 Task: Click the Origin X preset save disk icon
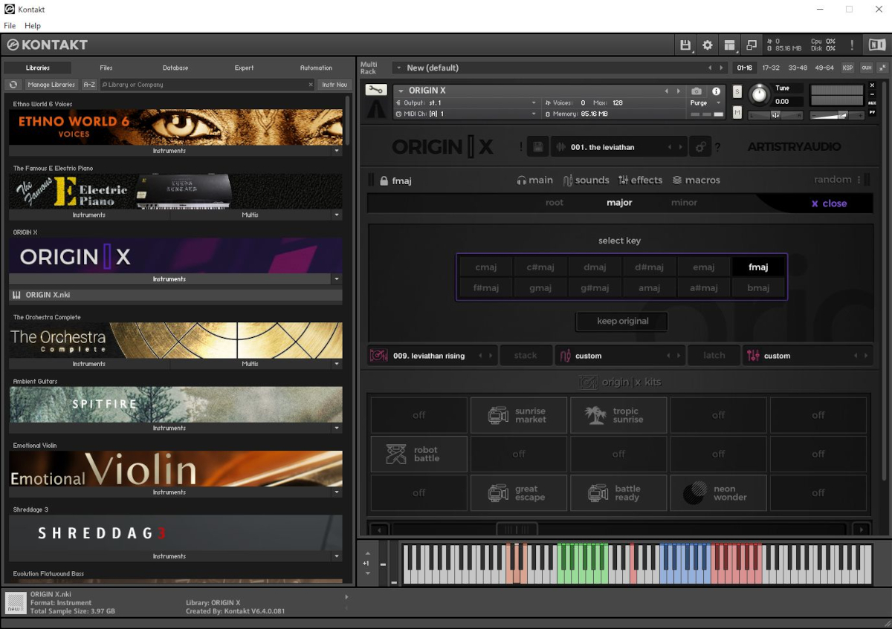tap(539, 147)
